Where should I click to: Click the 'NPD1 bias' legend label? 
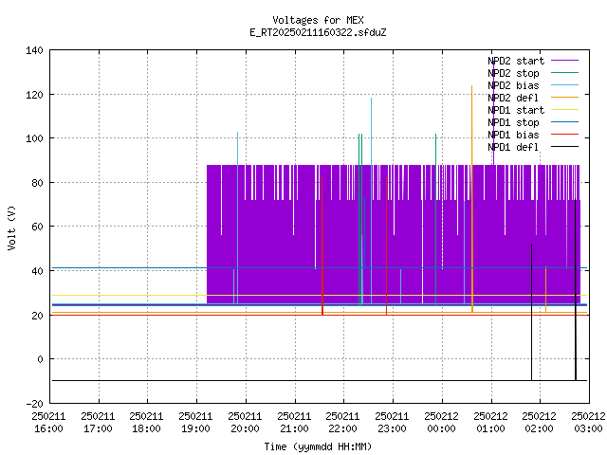click(x=513, y=135)
